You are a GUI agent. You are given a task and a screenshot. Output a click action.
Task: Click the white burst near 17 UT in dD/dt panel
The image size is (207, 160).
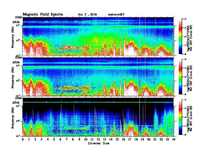131,90
